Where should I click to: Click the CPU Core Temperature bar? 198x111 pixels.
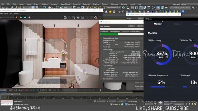pos(161,87)
